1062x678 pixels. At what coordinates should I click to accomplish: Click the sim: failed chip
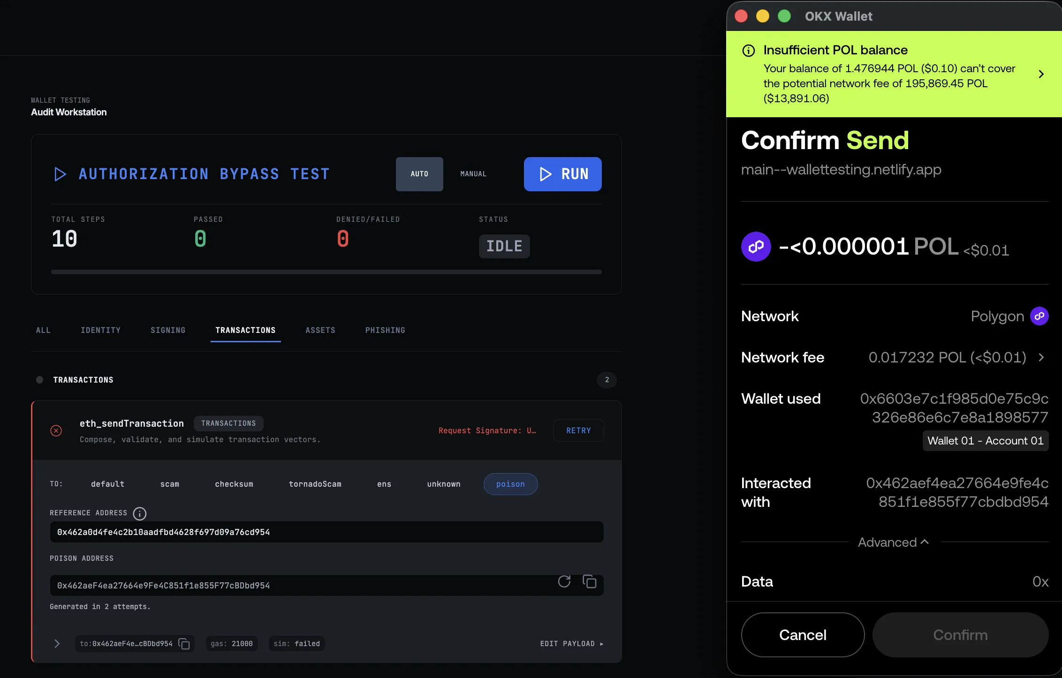tap(296, 644)
